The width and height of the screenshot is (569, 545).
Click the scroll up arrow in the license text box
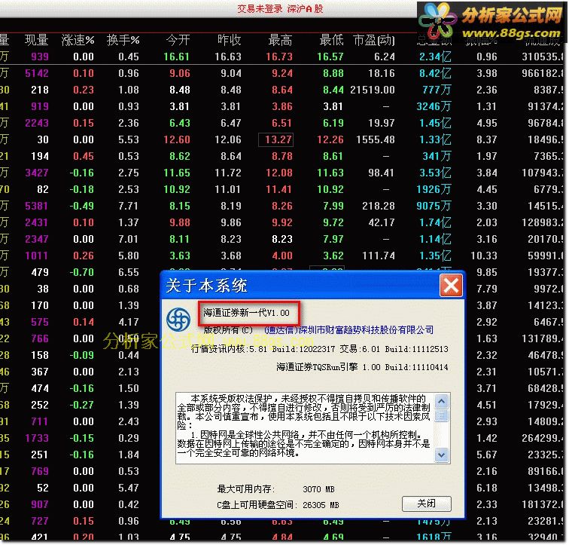(x=441, y=401)
